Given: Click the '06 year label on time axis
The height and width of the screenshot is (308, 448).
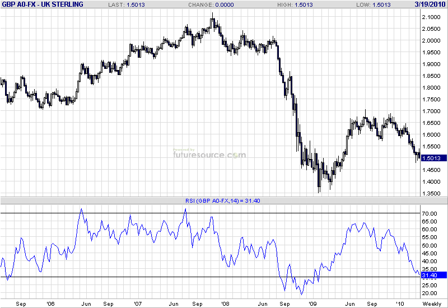Looking at the screenshot, I should point(50,304).
